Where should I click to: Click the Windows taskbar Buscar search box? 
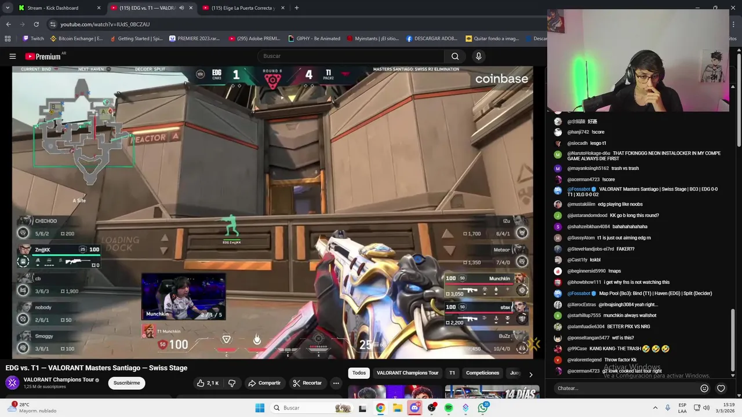[311, 408]
